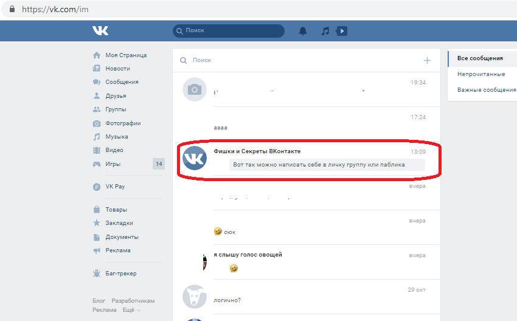
Task: Click the header search magnifier icon
Action: (179, 31)
